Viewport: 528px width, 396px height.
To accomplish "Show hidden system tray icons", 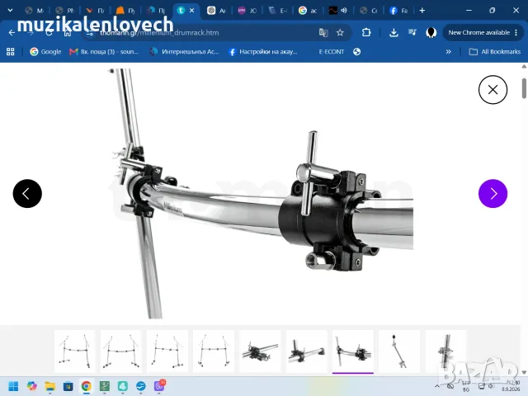I will 437,386.
